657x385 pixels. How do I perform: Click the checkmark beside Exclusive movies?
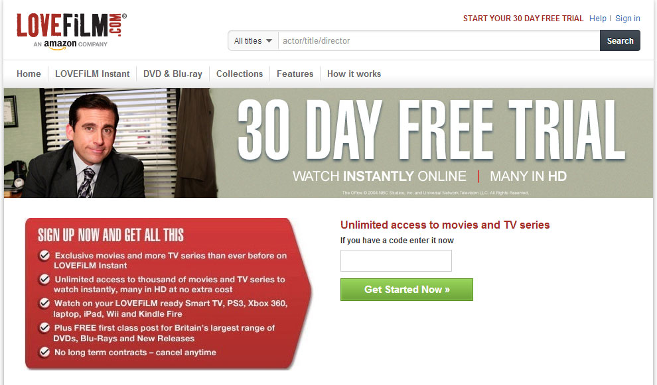click(x=44, y=255)
